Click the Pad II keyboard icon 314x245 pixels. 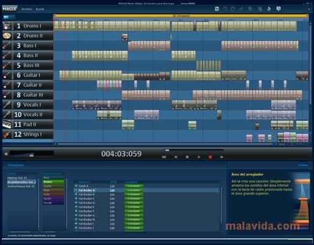7,124
